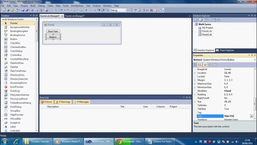
Task: Expand the Location property
Action: click(x=195, y=73)
